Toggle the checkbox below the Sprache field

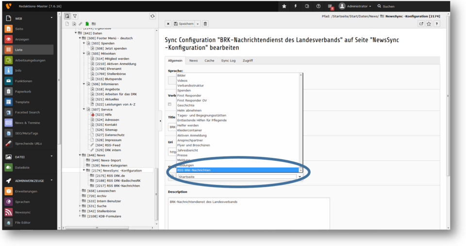pyautogui.click(x=169, y=104)
